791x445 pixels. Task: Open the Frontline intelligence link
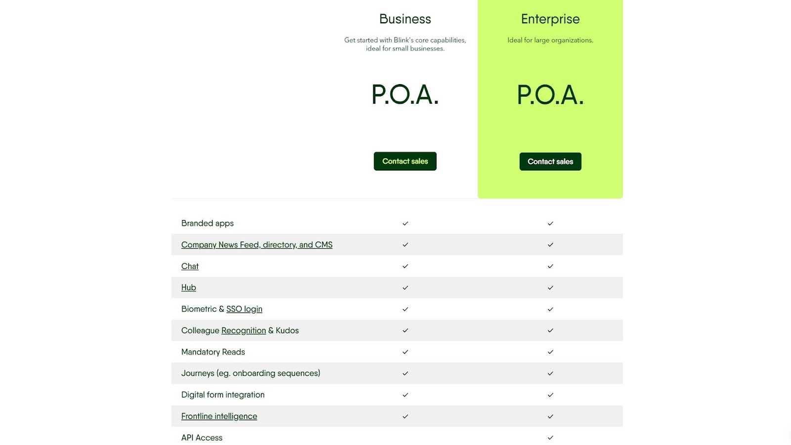tap(219, 416)
